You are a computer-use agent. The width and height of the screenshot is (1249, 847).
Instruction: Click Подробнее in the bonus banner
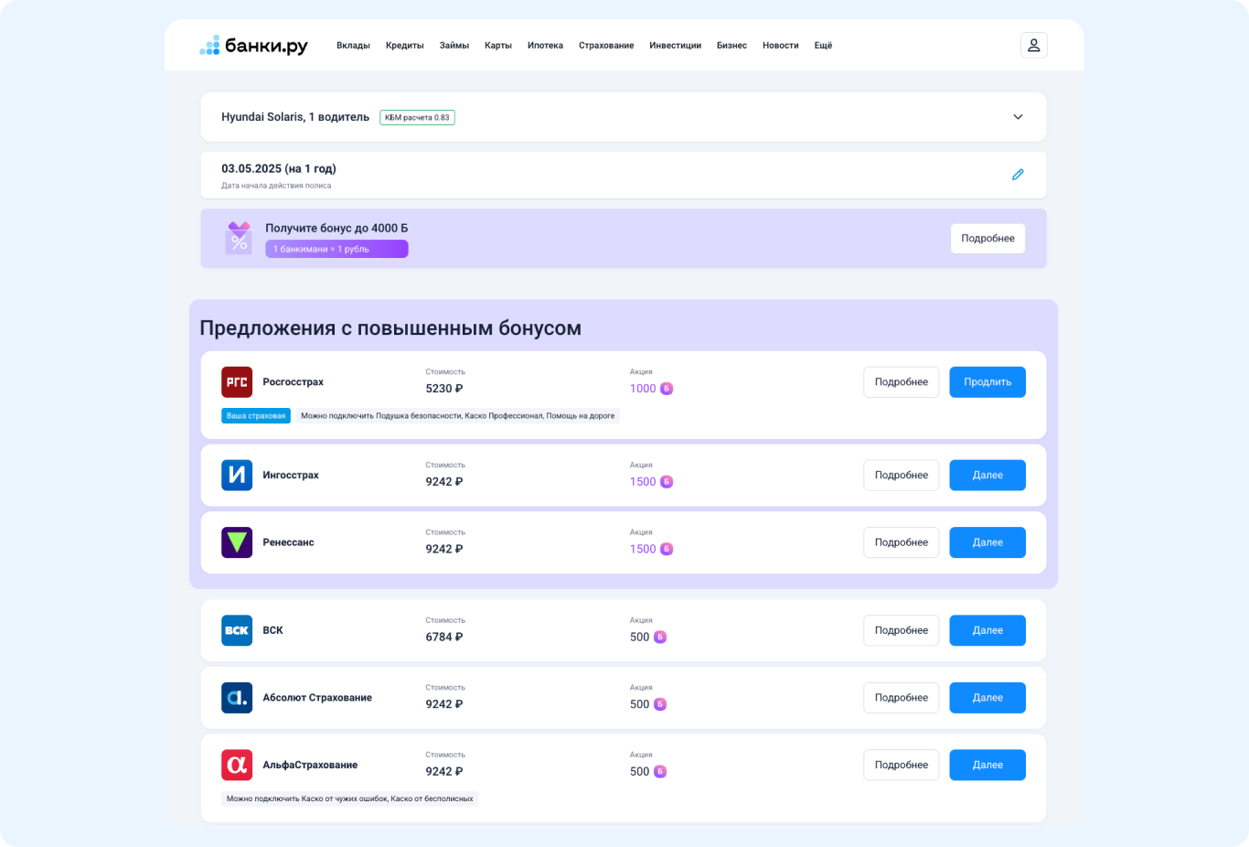987,238
